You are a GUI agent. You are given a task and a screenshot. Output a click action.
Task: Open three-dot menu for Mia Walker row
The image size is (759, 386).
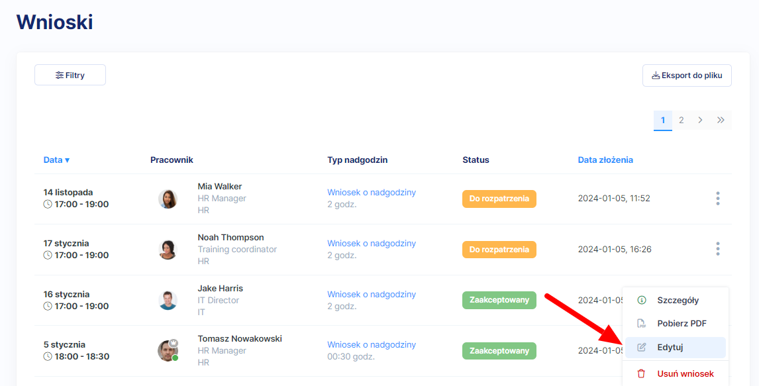click(717, 199)
